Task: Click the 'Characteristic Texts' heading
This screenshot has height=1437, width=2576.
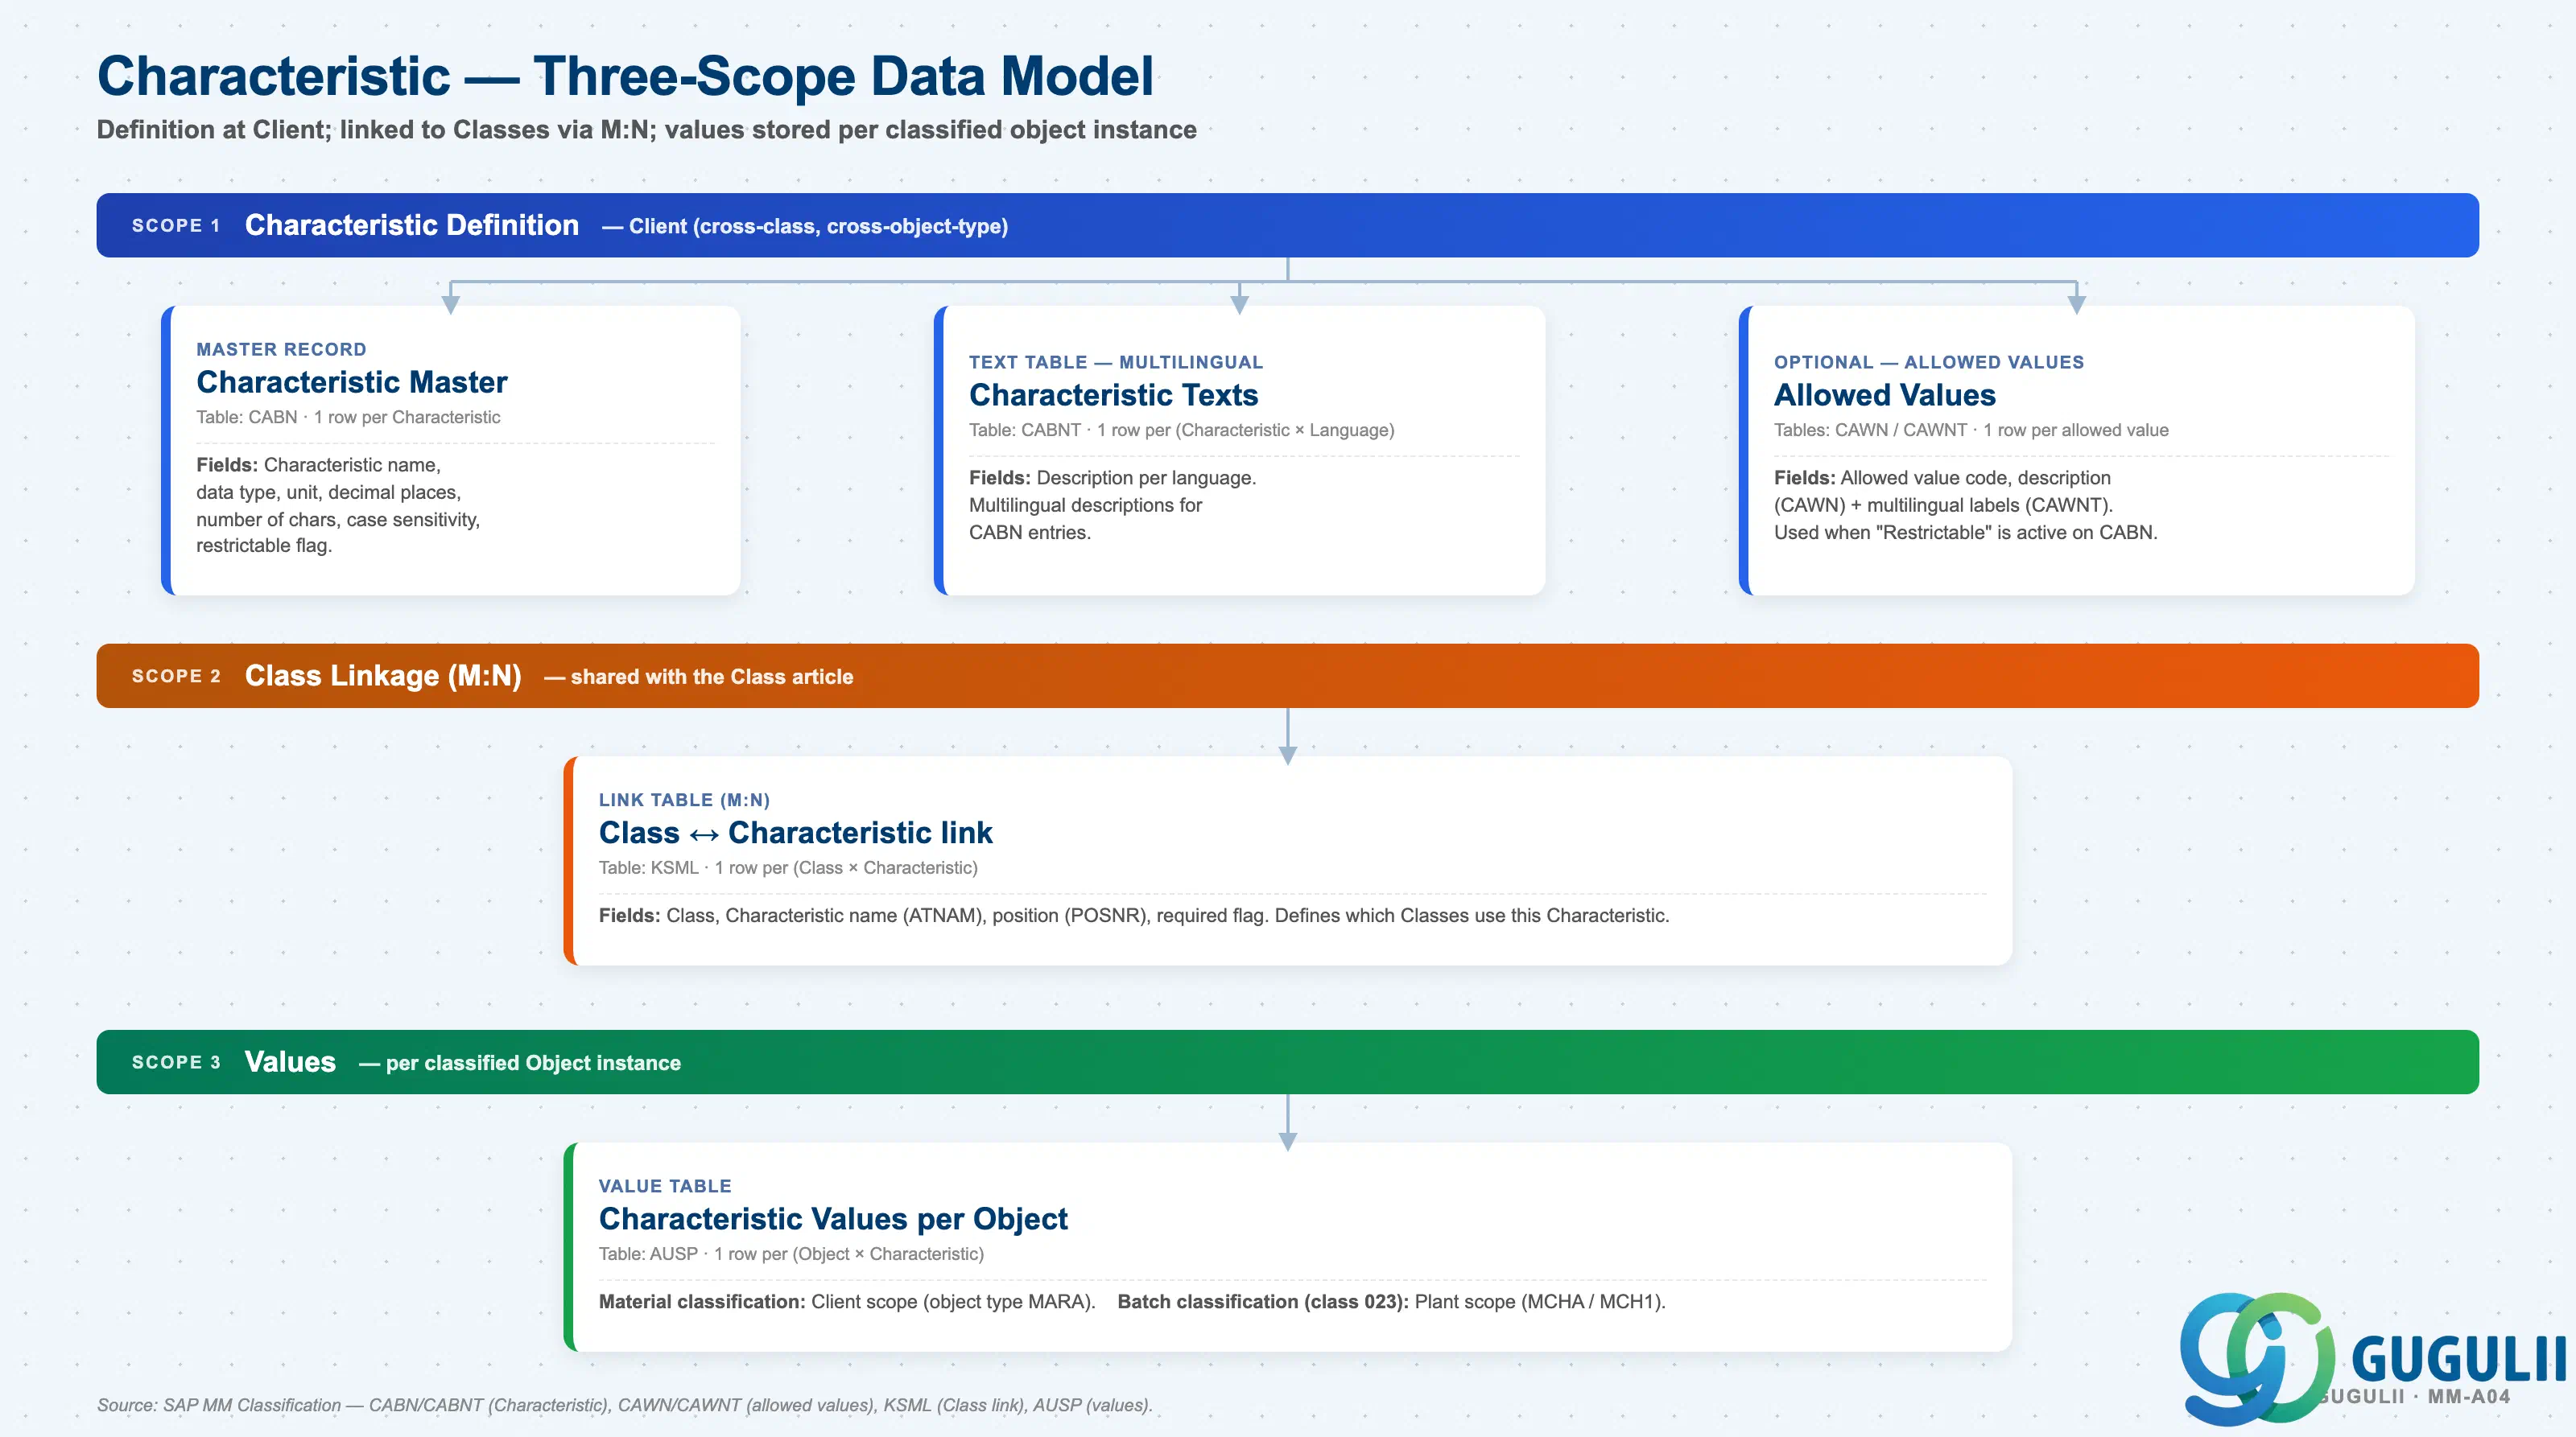Action: coord(1113,395)
